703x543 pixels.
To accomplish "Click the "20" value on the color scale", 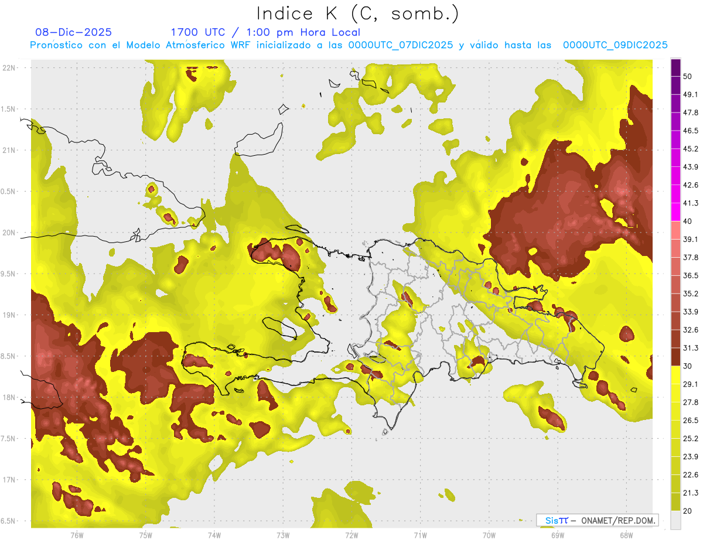I will tap(688, 511).
